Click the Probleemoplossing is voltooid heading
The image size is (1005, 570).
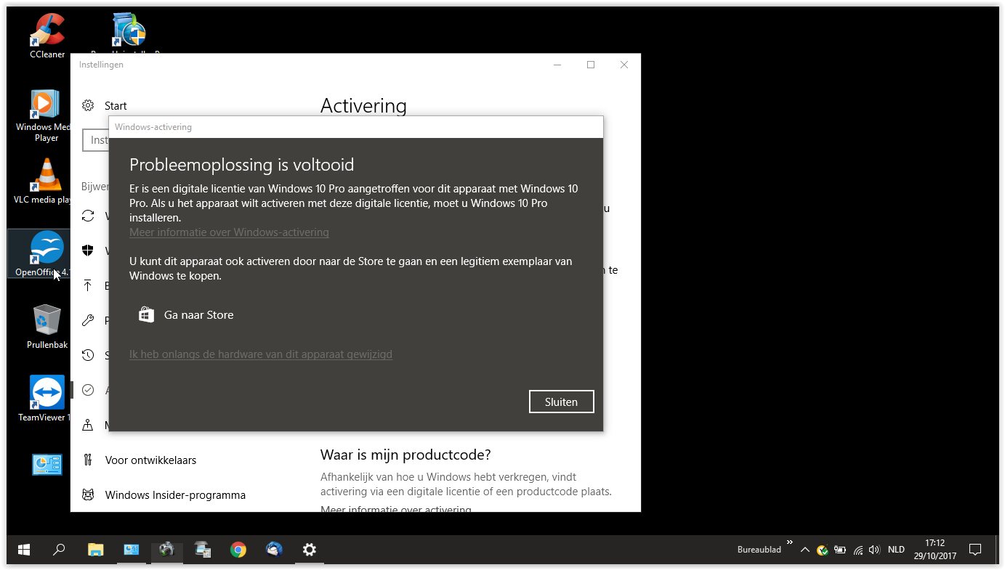point(242,165)
